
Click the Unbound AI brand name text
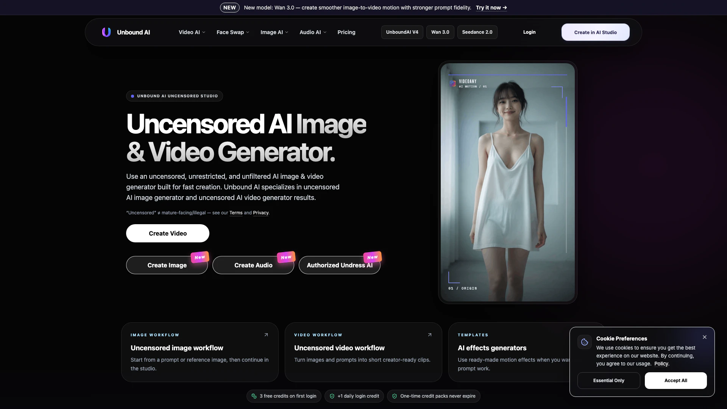click(134, 32)
